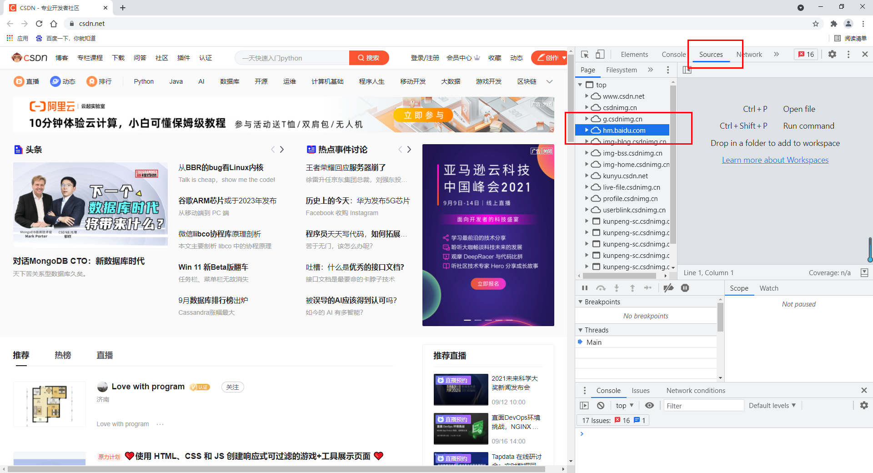Screen dimensions: 873x473
Task: Clear the console with the clear icon
Action: (601, 406)
